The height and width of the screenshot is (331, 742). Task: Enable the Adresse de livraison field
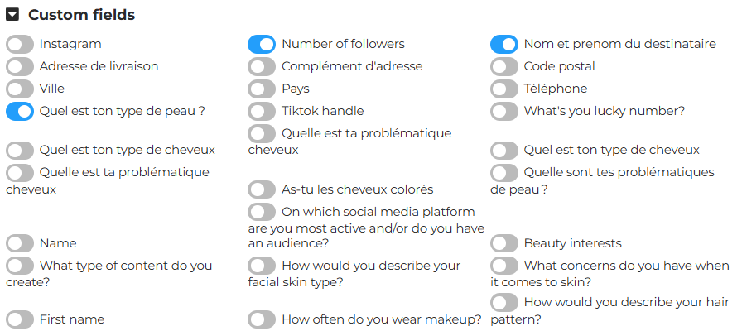[20, 66]
